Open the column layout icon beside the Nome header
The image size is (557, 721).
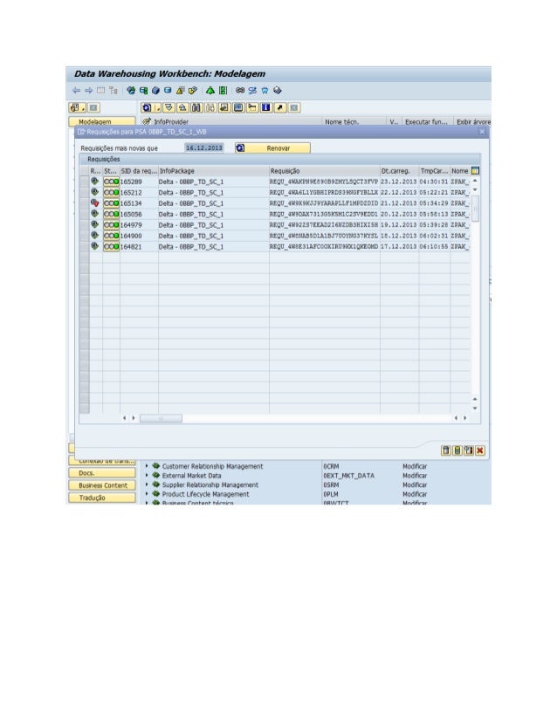click(x=475, y=170)
